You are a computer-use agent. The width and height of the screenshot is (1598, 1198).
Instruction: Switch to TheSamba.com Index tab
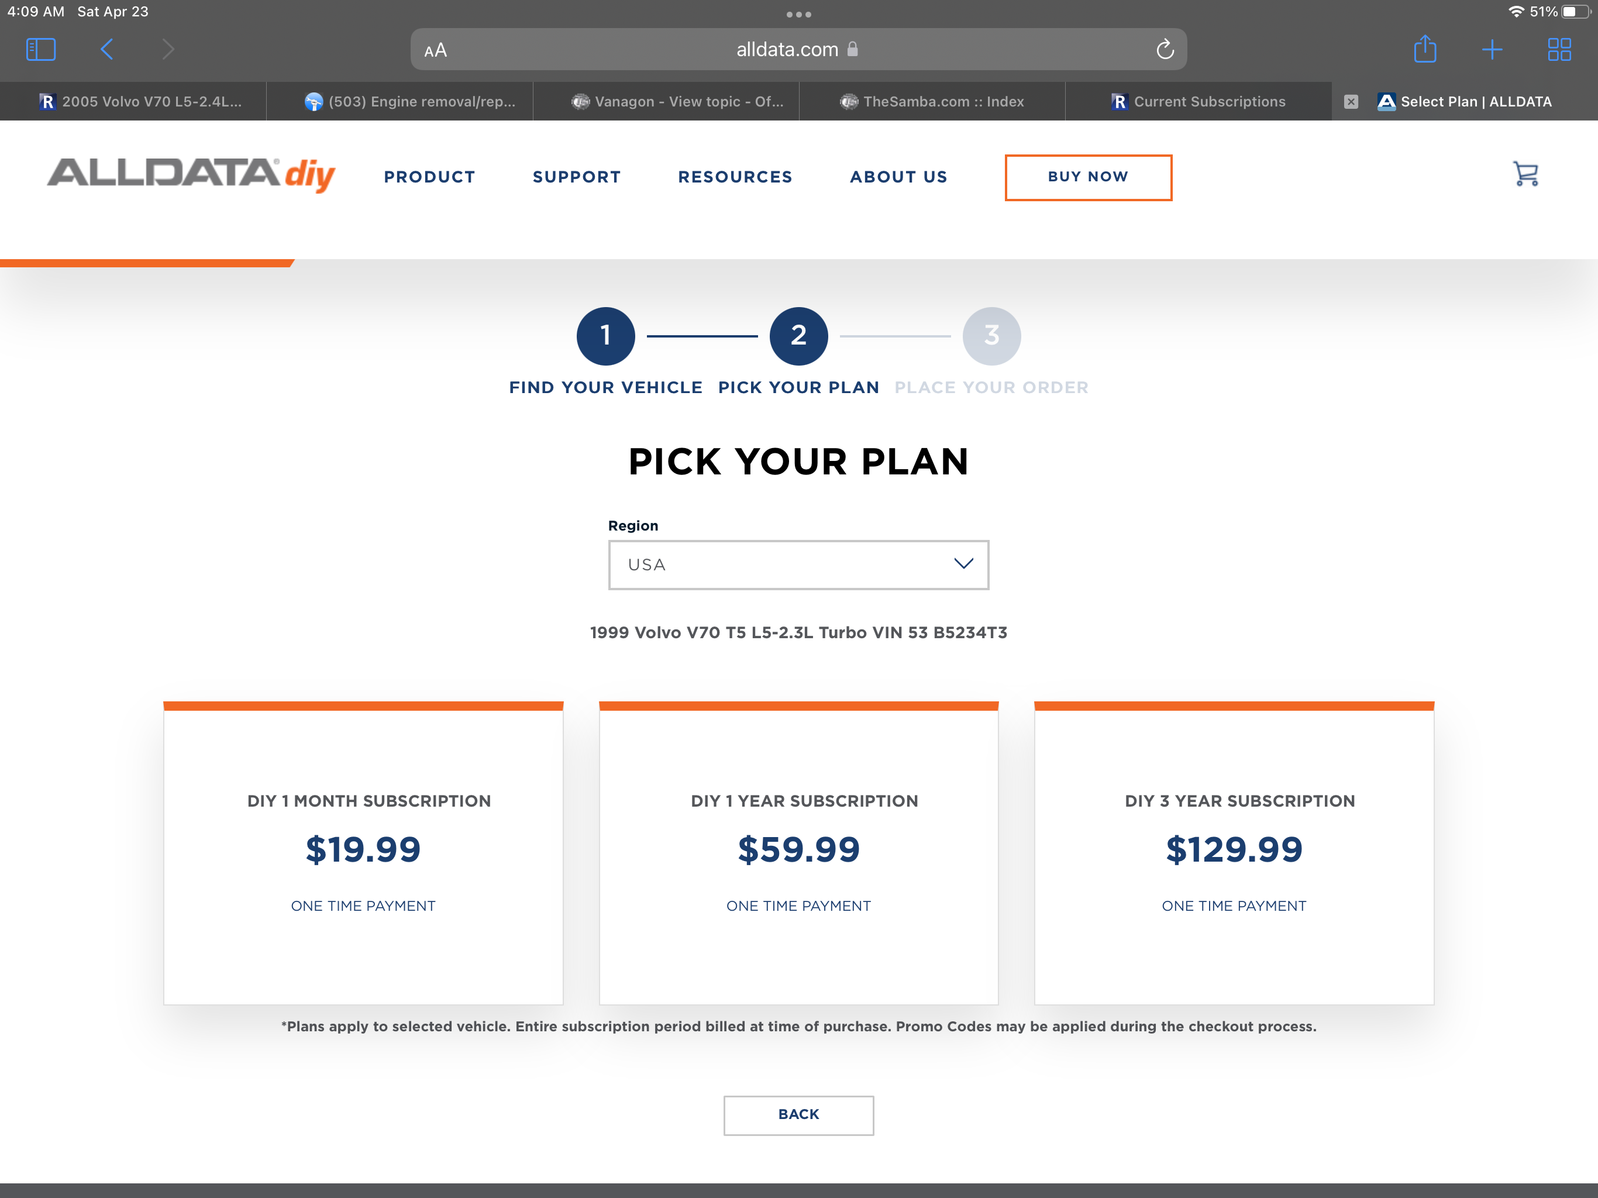932,102
